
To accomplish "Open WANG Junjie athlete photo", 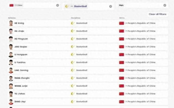I will (x=11, y=86).
